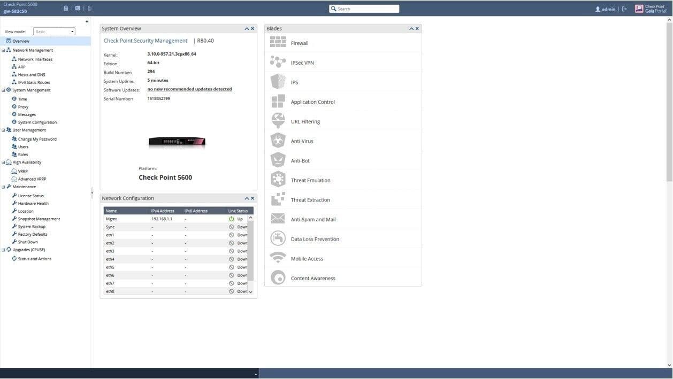Open the Threat Emulation blade icon
The image size is (673, 379).
coord(278,180)
